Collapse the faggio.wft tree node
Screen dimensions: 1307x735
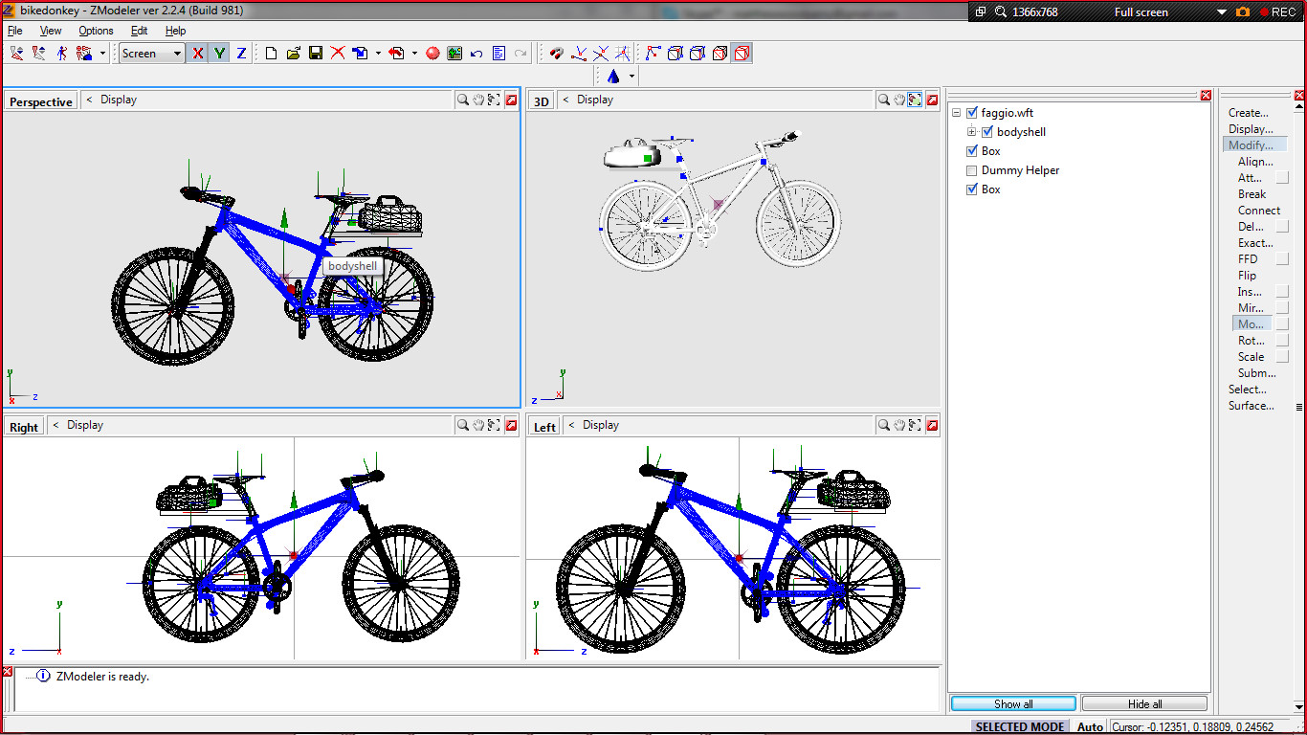click(956, 113)
